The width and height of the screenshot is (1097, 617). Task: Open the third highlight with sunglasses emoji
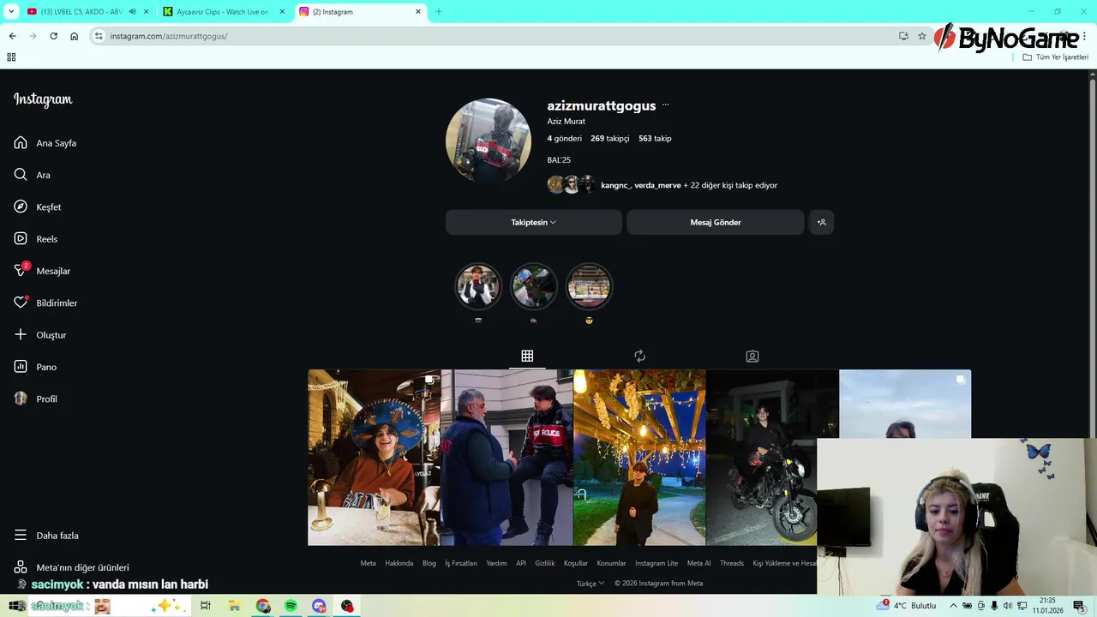(589, 285)
